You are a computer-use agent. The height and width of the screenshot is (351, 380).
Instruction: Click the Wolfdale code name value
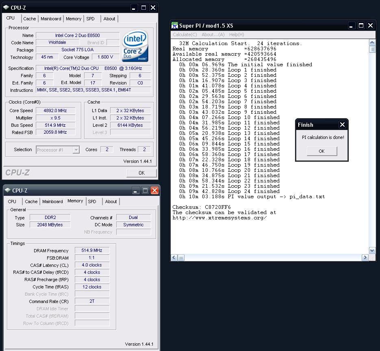(x=57, y=42)
